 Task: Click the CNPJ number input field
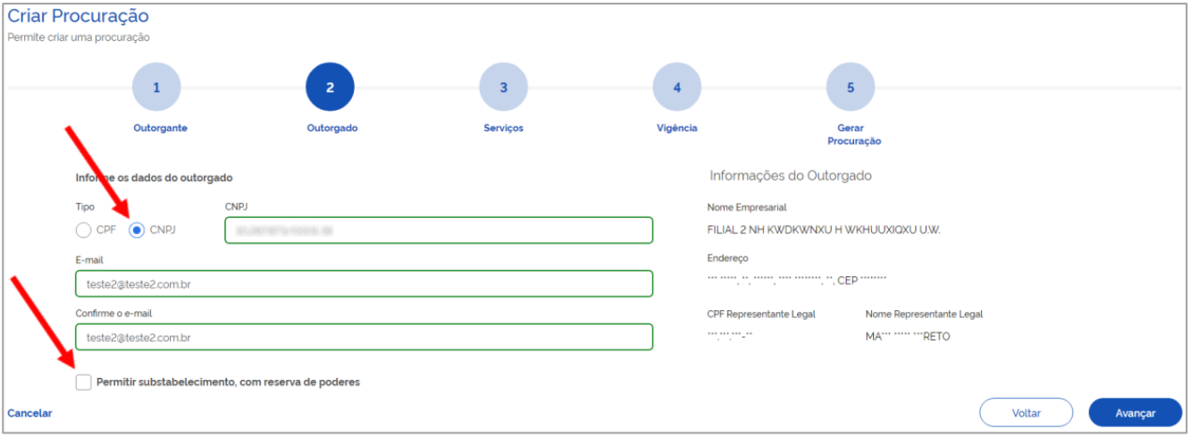(439, 230)
